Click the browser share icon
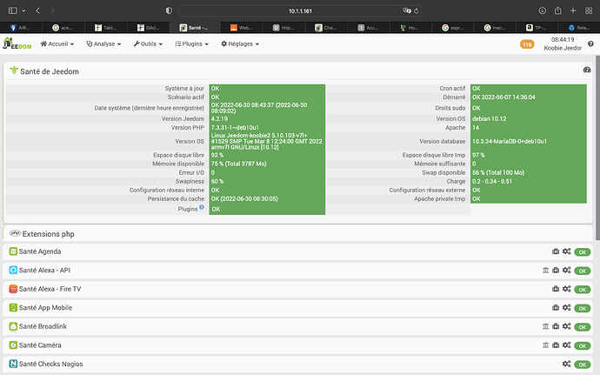Screen dimensions: 600x375 coord(558,10)
